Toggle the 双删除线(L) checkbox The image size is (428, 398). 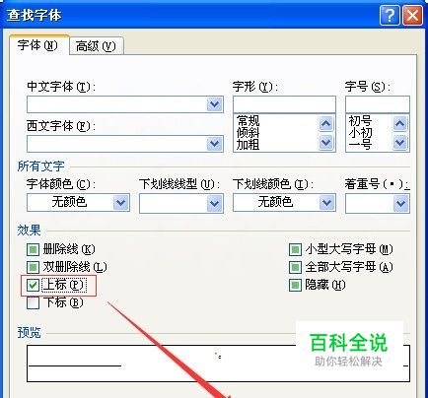point(33,267)
